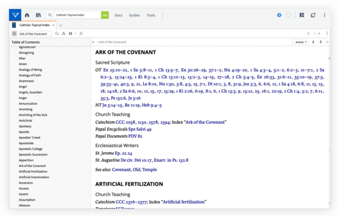Select Analogy of Being entry

tap(30, 70)
